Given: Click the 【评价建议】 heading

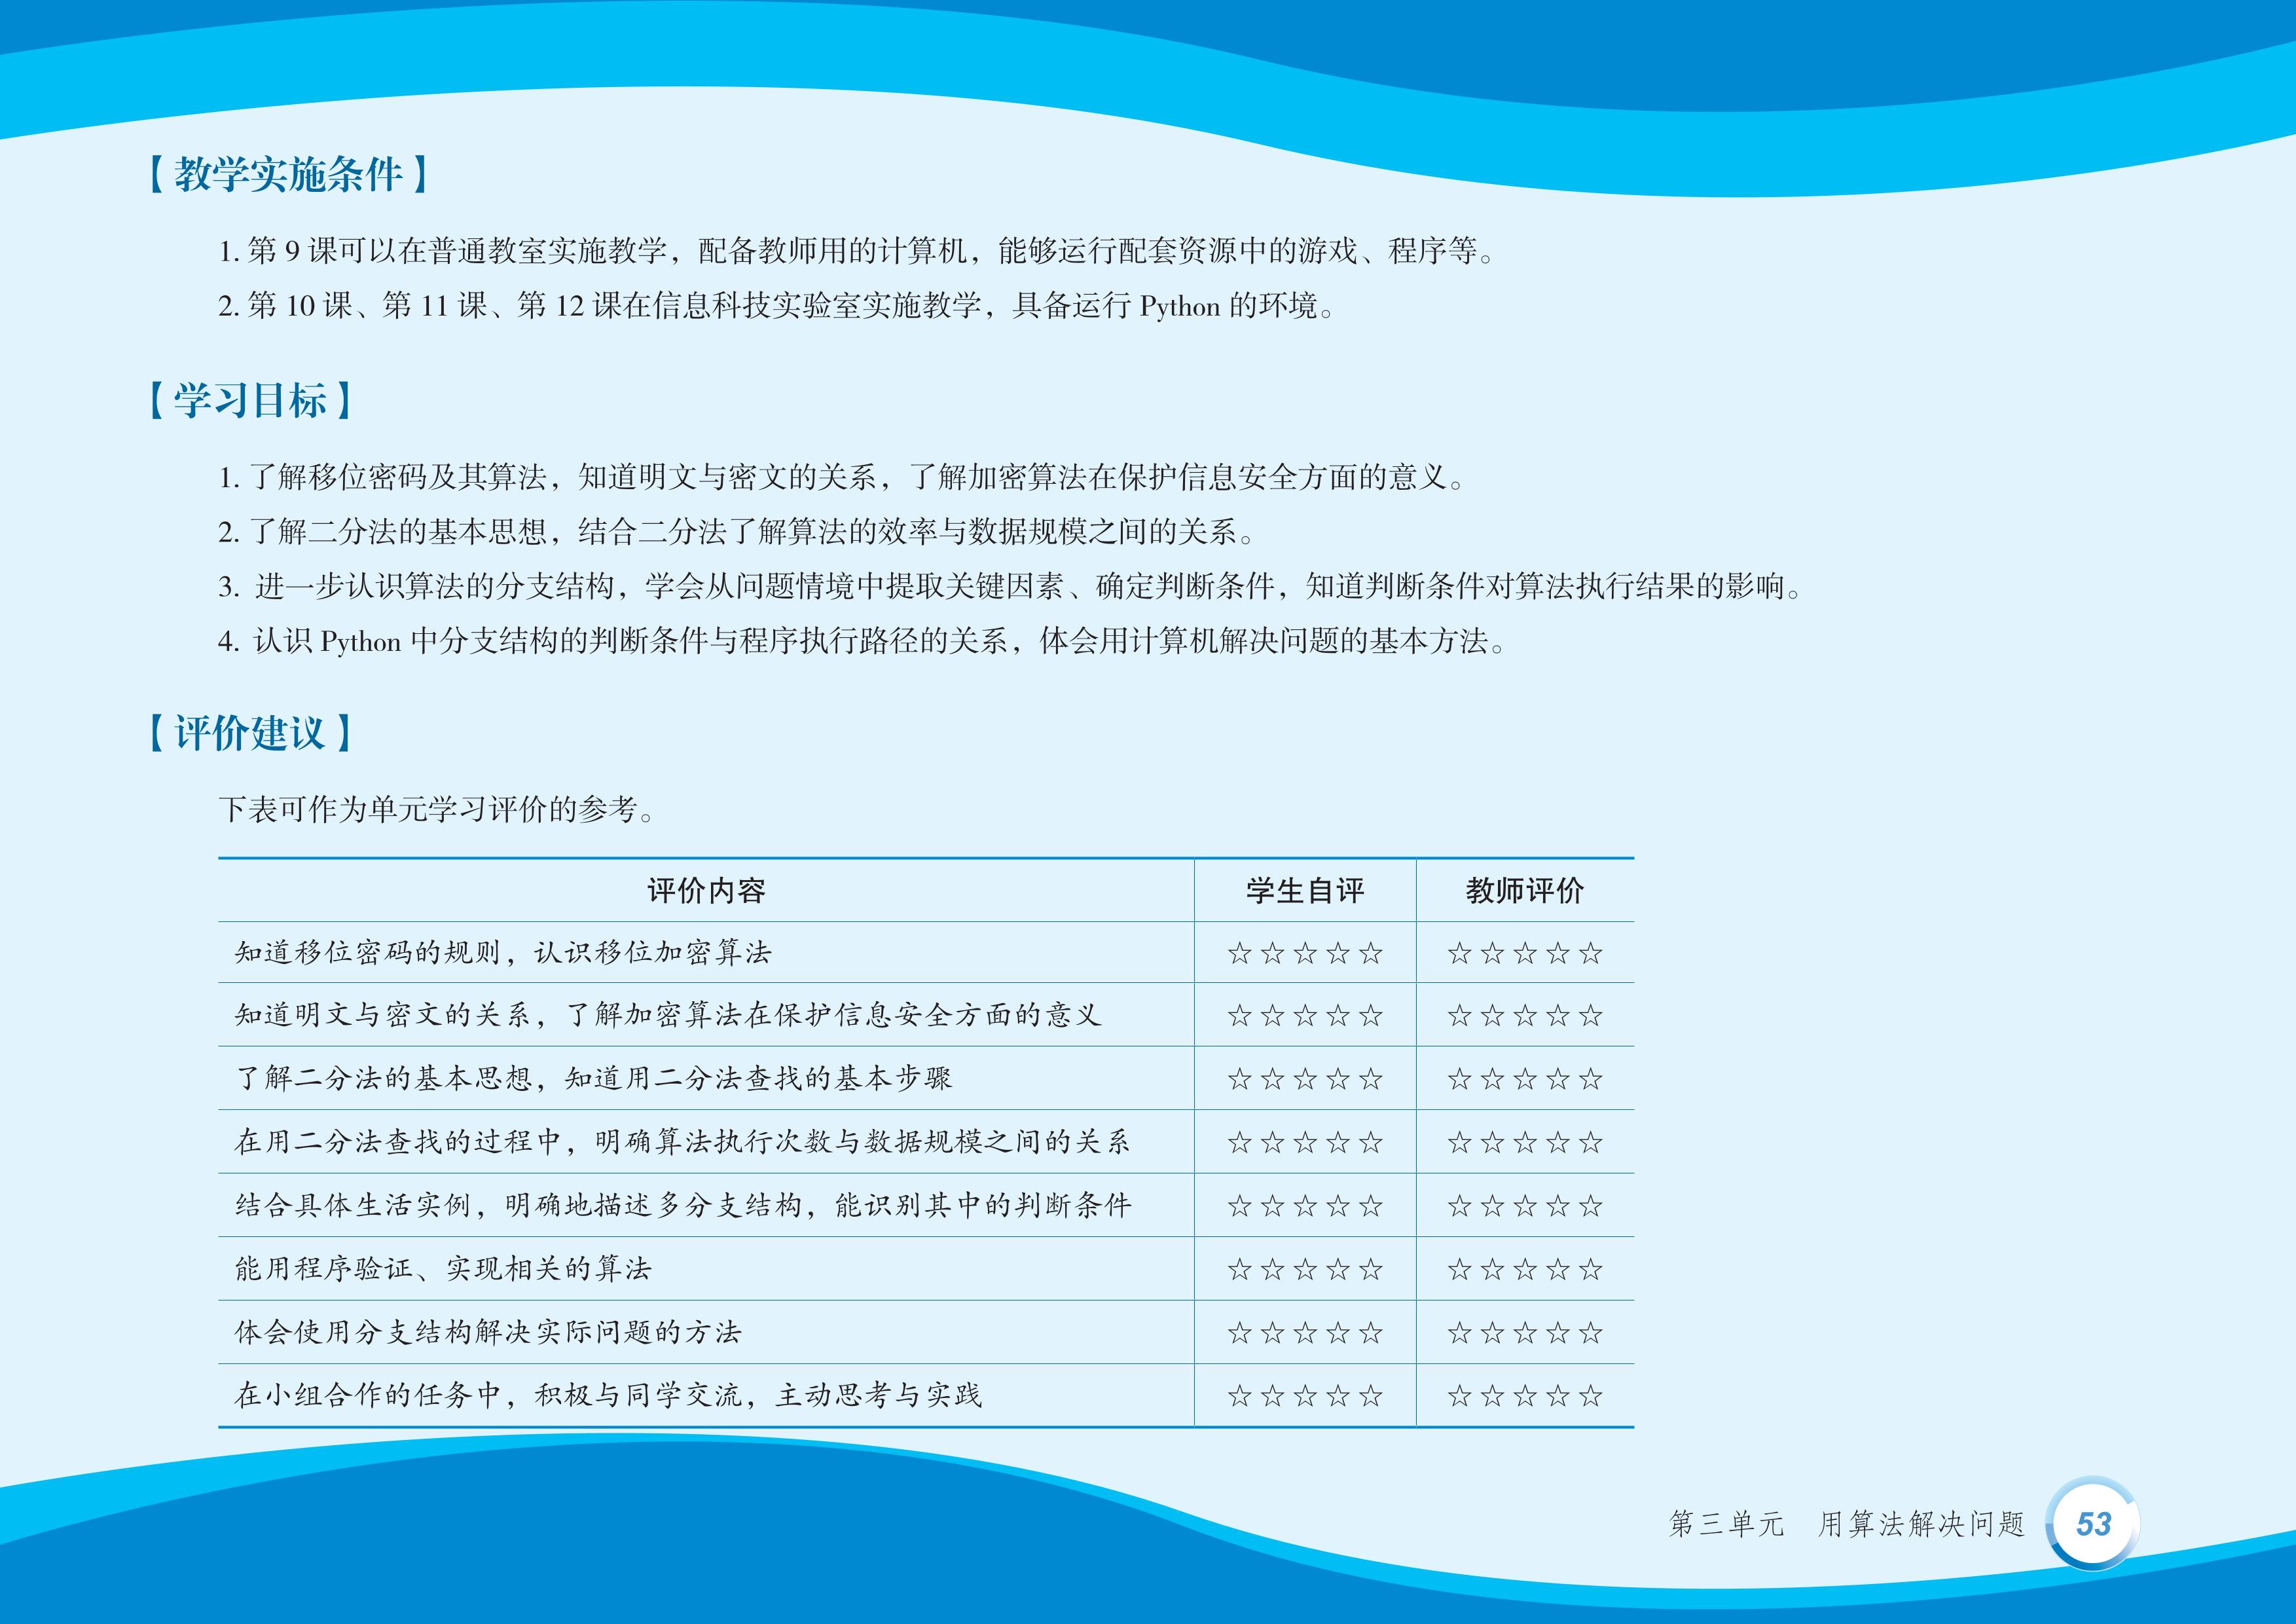Looking at the screenshot, I should pos(250,733).
